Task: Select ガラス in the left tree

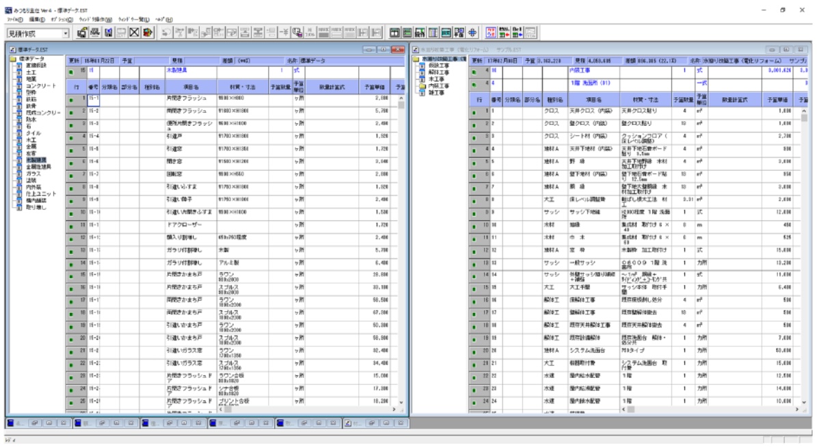Action: coord(34,174)
